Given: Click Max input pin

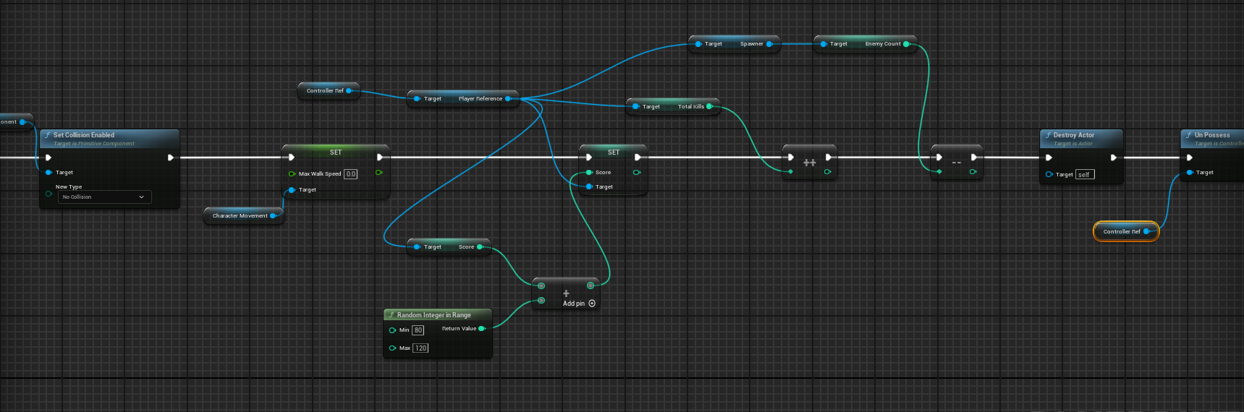Looking at the screenshot, I should click(x=392, y=348).
